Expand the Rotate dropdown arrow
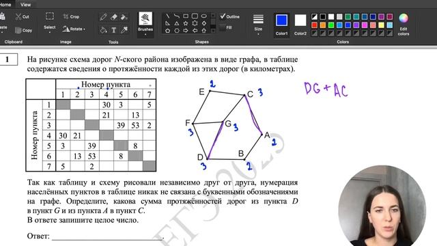437x246 pixels. (x=84, y=29)
